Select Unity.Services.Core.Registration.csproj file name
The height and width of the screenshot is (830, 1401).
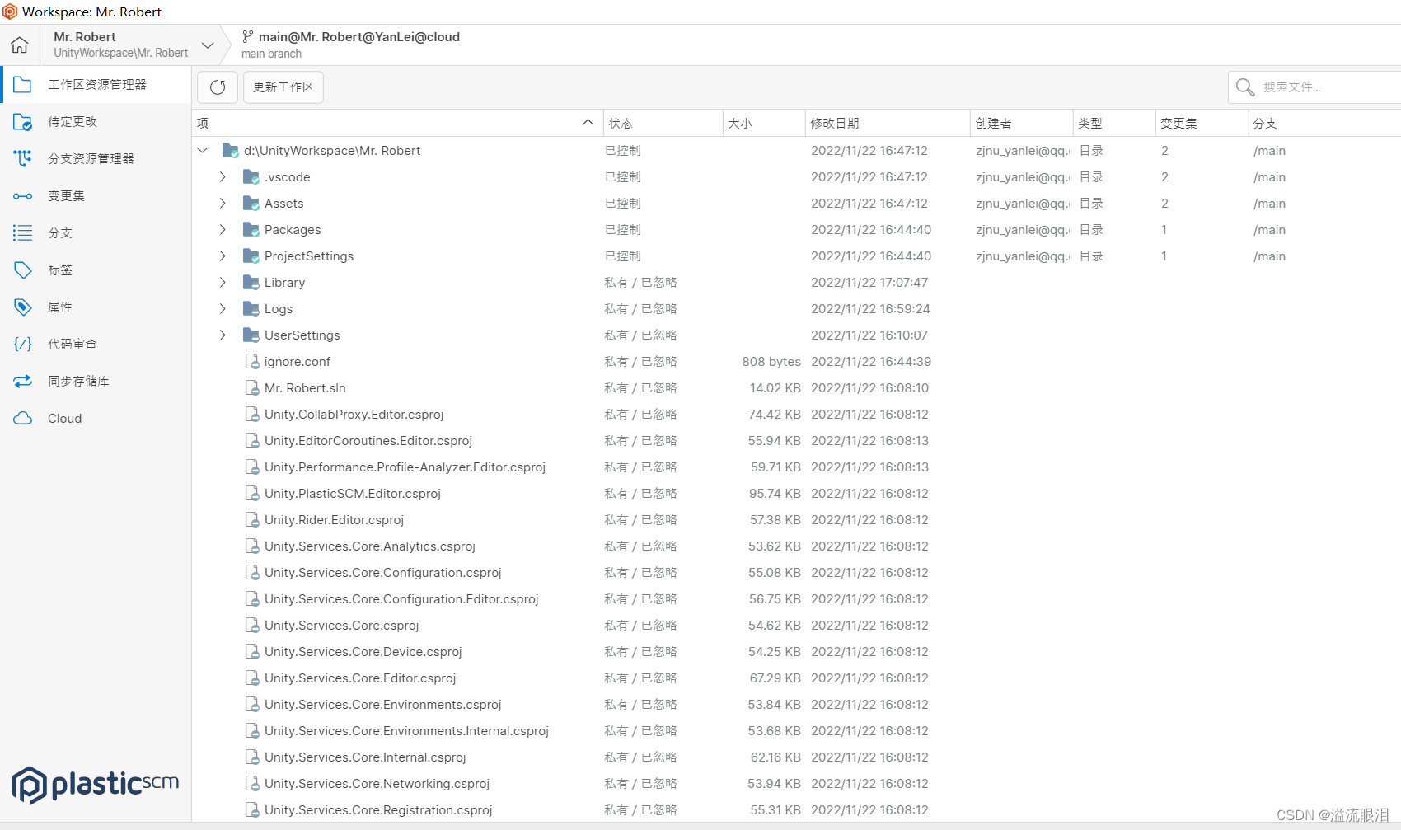point(378,810)
